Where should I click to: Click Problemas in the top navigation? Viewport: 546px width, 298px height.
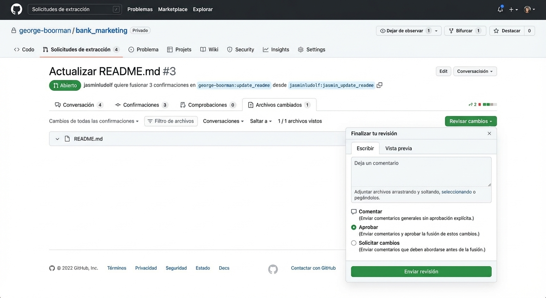click(140, 9)
